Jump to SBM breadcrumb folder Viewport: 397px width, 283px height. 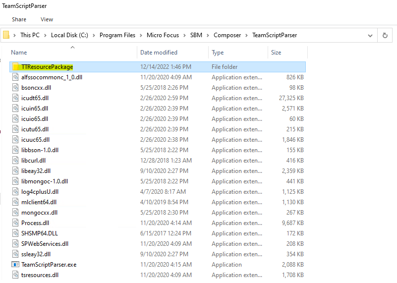tap(196, 35)
